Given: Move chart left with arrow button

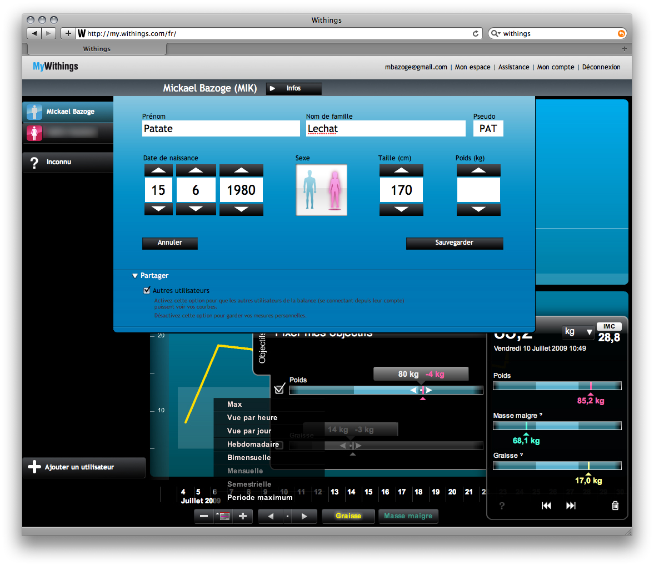Looking at the screenshot, I should [270, 516].
